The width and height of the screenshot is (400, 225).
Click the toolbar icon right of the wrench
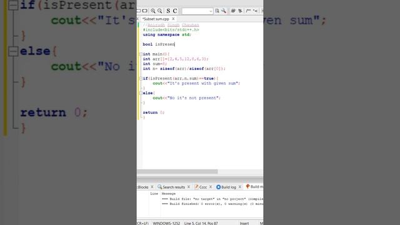coord(233,11)
